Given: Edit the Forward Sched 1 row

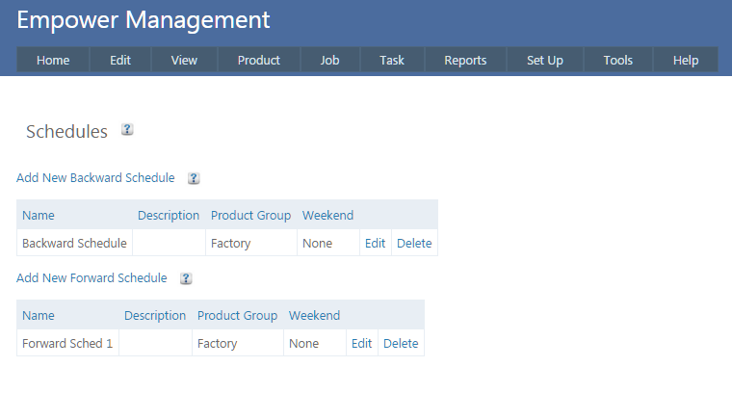Looking at the screenshot, I should pos(361,344).
